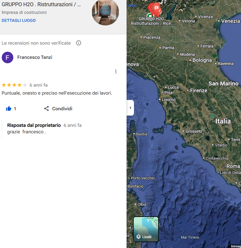Click the Lido di Ostia map label
Viewport: 241px width, 248px height.
coord(230,173)
